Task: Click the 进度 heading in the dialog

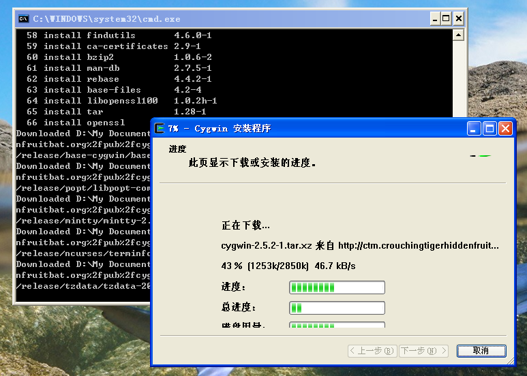Action: [x=177, y=148]
